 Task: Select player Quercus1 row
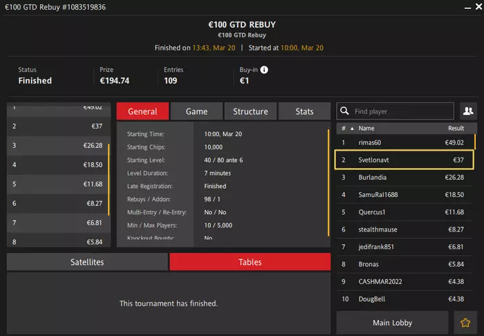point(404,212)
